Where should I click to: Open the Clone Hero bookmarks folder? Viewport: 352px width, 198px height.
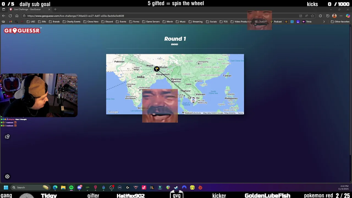(x=91, y=22)
